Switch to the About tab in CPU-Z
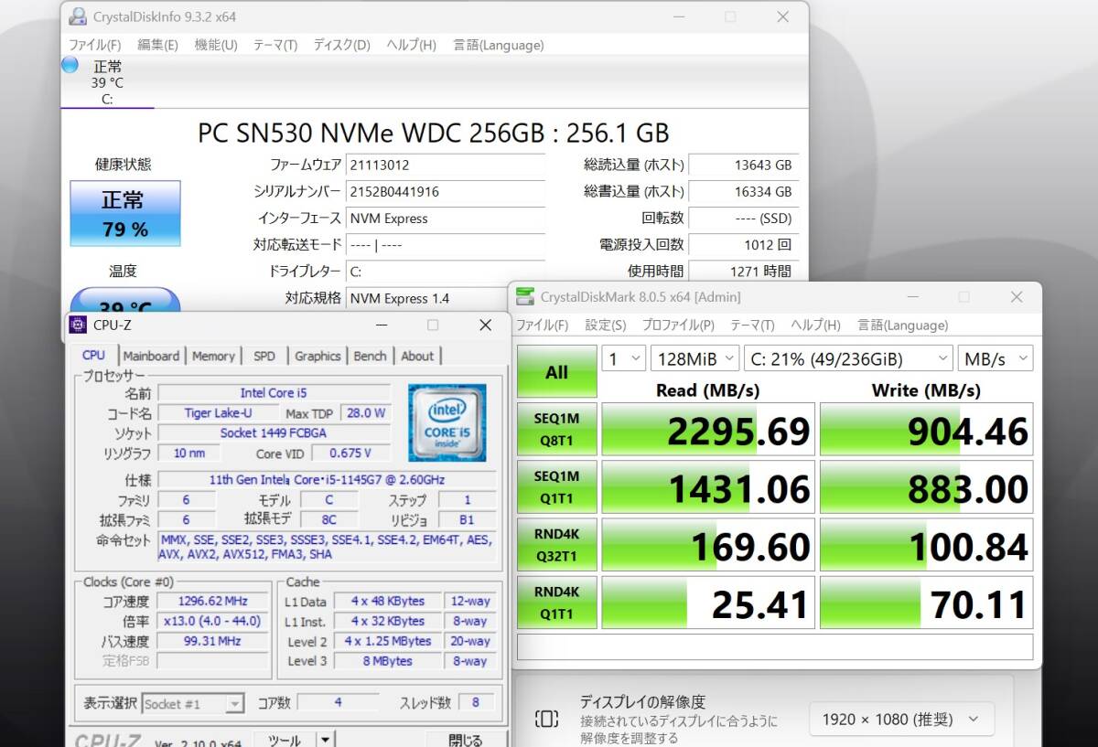Image resolution: width=1098 pixels, height=747 pixels. [x=417, y=357]
